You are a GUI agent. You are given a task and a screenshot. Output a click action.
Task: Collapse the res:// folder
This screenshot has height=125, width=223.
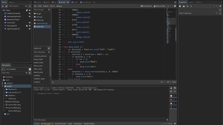tap(2, 80)
